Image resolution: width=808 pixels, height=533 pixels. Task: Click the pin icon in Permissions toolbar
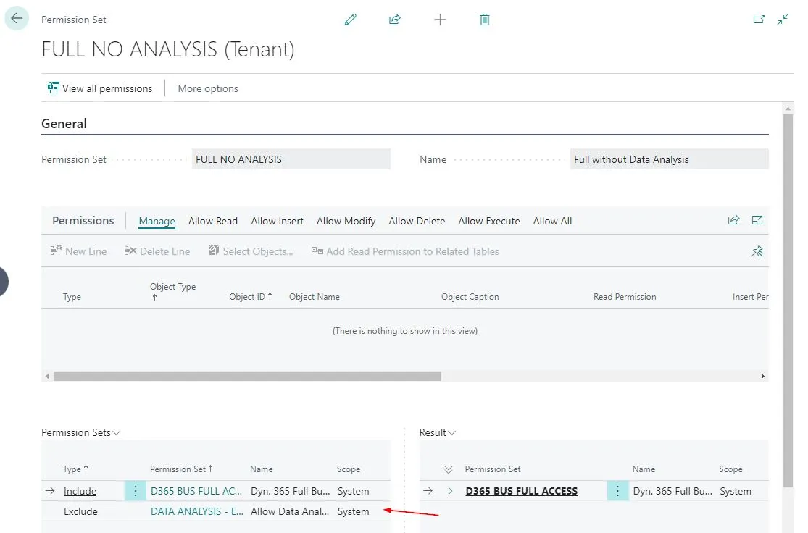[x=757, y=251]
